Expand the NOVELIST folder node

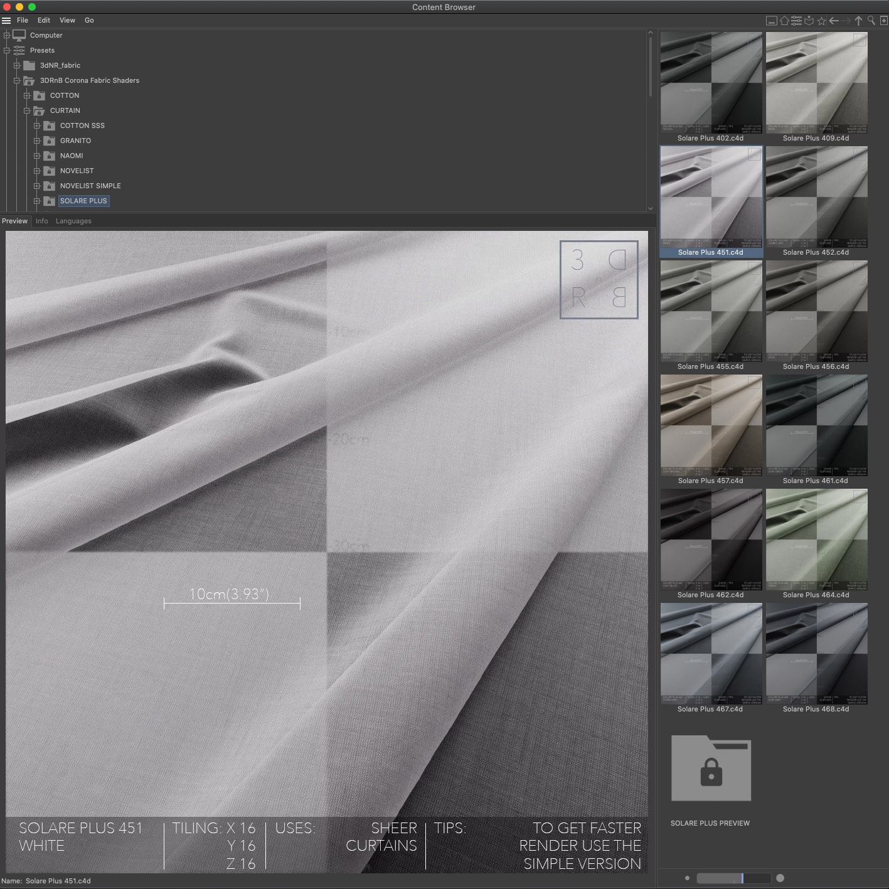pos(37,171)
